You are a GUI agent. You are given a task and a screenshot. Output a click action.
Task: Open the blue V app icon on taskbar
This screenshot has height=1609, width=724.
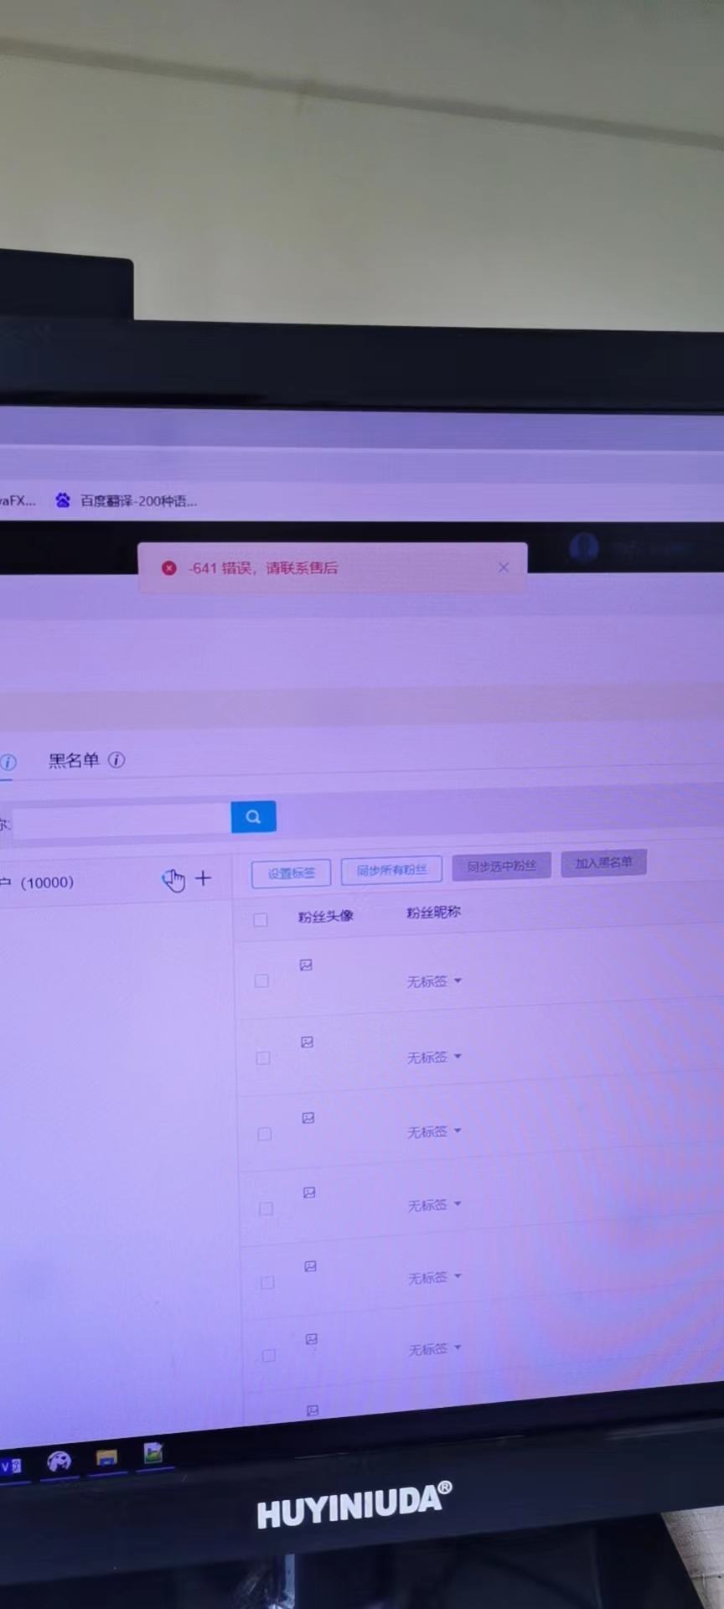(x=11, y=1467)
